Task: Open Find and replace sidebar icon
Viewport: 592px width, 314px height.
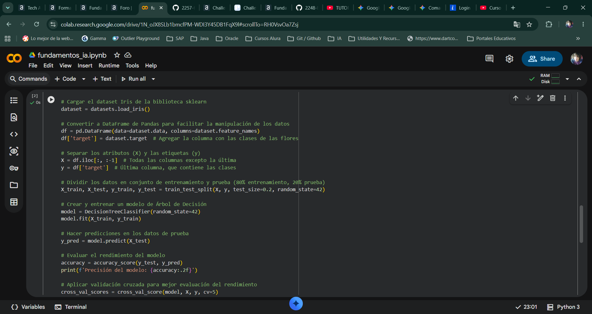Action: pyautogui.click(x=14, y=117)
